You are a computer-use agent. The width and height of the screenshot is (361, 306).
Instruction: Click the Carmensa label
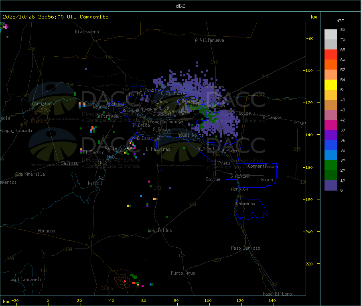coord(245,204)
